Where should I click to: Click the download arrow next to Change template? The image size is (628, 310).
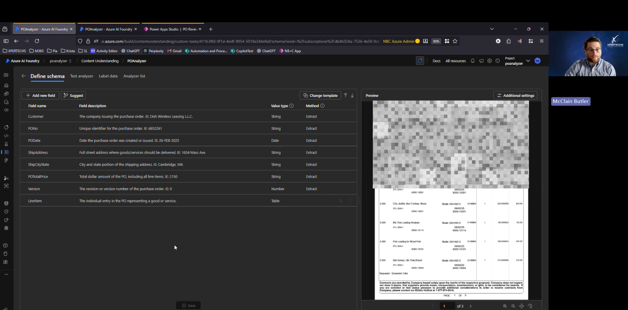(352, 96)
